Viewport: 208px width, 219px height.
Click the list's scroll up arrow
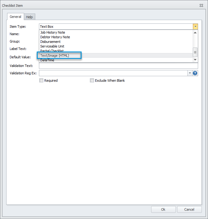click(x=195, y=33)
